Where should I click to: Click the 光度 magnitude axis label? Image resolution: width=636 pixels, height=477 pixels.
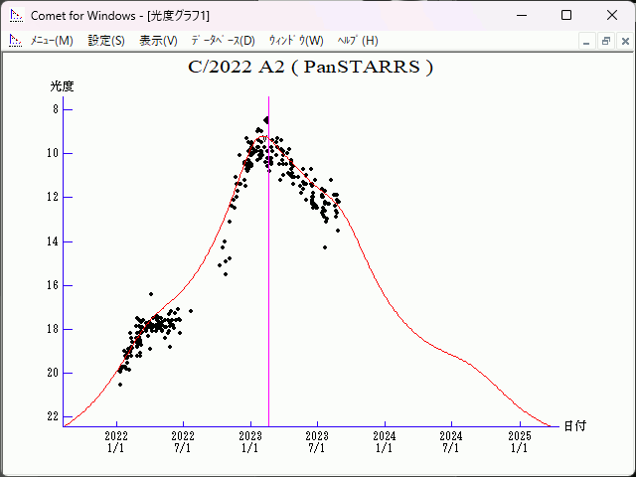click(x=62, y=86)
